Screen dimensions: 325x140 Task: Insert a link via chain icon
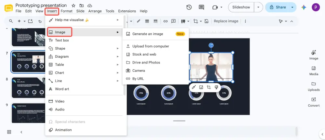pyautogui.click(x=165, y=21)
